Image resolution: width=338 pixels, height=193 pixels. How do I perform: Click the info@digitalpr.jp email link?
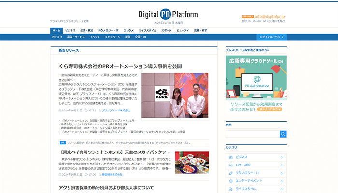click(270, 16)
